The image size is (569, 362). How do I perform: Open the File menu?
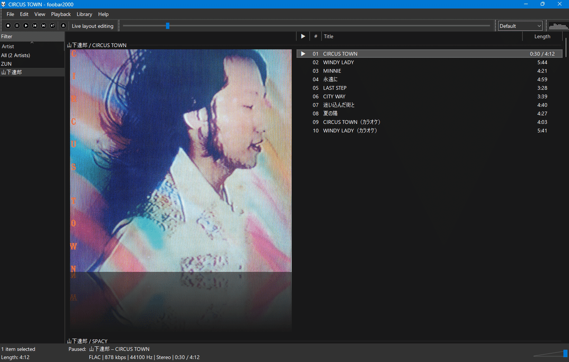(x=10, y=14)
